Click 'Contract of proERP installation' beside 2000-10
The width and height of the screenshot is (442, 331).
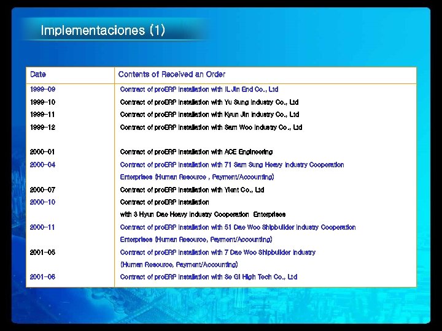point(165,202)
